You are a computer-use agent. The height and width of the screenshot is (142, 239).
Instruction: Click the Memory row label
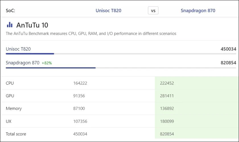point(14,108)
